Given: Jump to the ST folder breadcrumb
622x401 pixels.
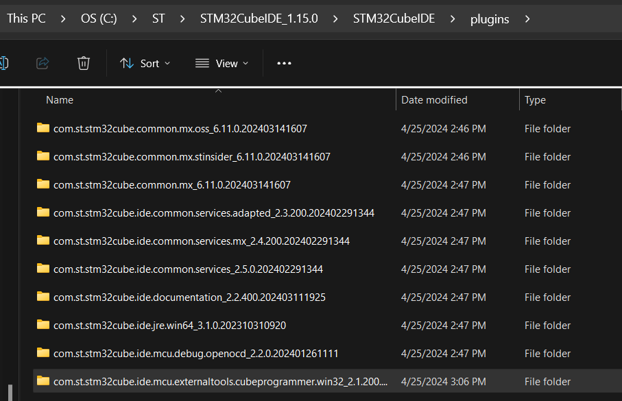Looking at the screenshot, I should tap(158, 19).
